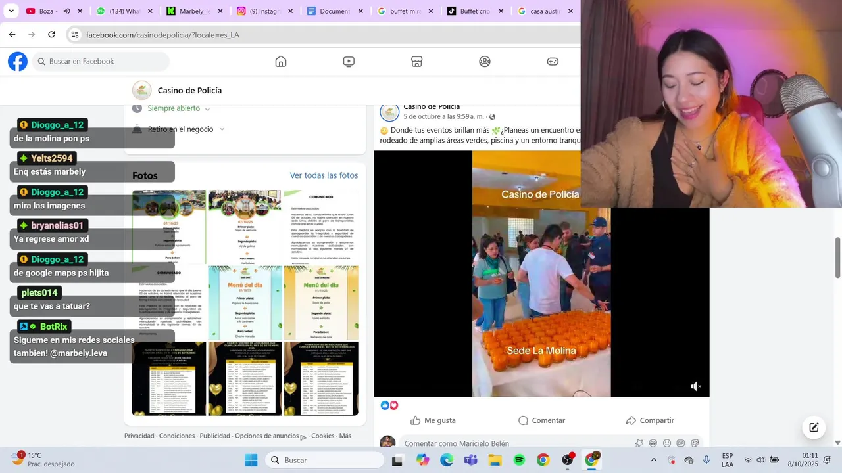Open the yellow Menú del día photo
Screen dimensions: 842x473
click(321, 303)
